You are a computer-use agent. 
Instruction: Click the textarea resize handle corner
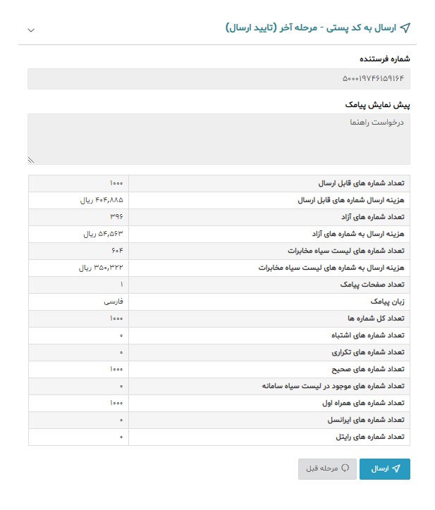[31, 160]
